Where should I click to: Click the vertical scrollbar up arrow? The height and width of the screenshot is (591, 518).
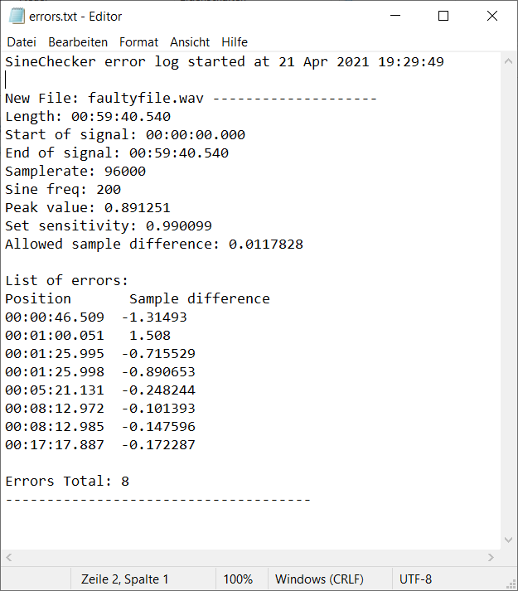508,61
